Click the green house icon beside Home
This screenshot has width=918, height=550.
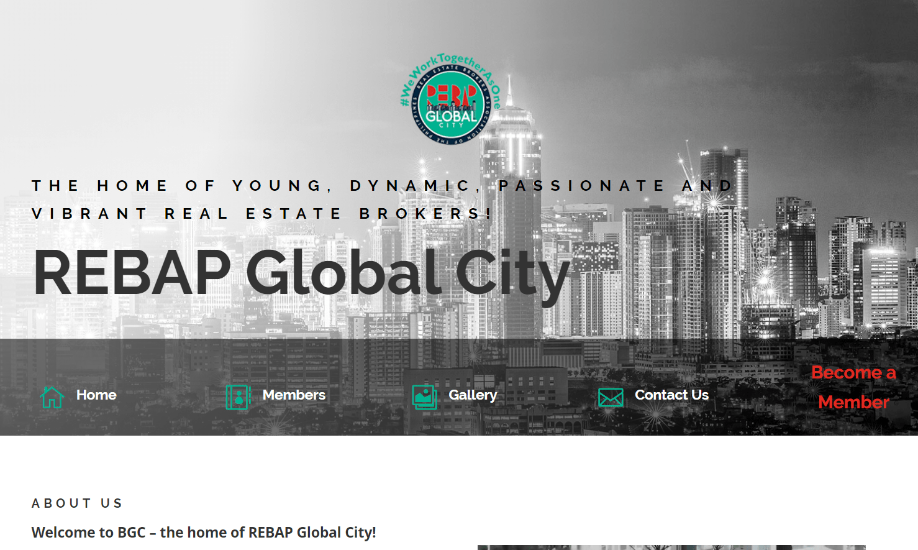pos(52,396)
